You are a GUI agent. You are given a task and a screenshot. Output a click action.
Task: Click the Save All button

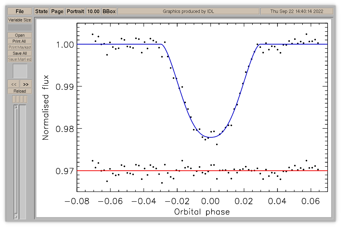coord(20,53)
